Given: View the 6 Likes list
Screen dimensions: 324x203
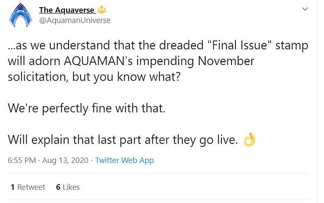Looking at the screenshot, I should click(68, 187).
